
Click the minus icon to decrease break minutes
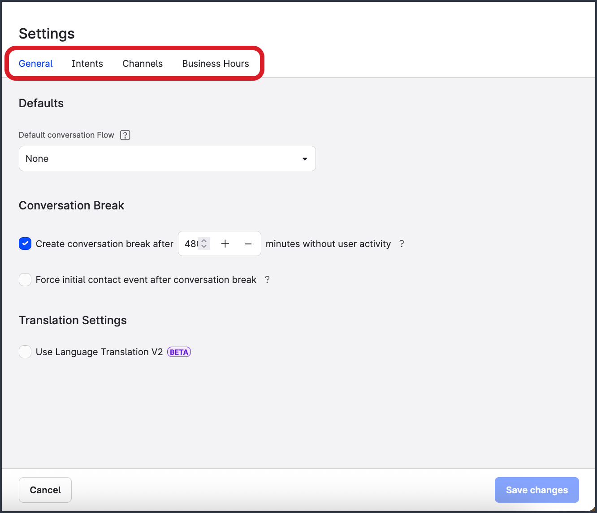pos(248,243)
